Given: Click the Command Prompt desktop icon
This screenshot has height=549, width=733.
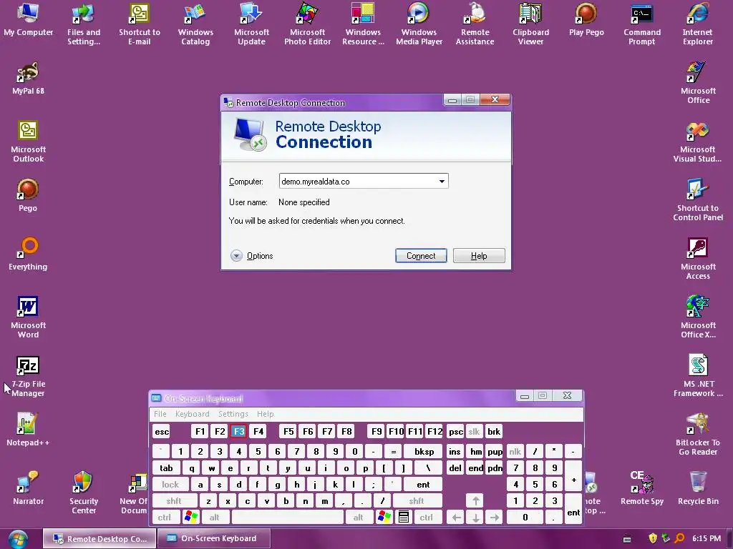Looking at the screenshot, I should point(642,24).
